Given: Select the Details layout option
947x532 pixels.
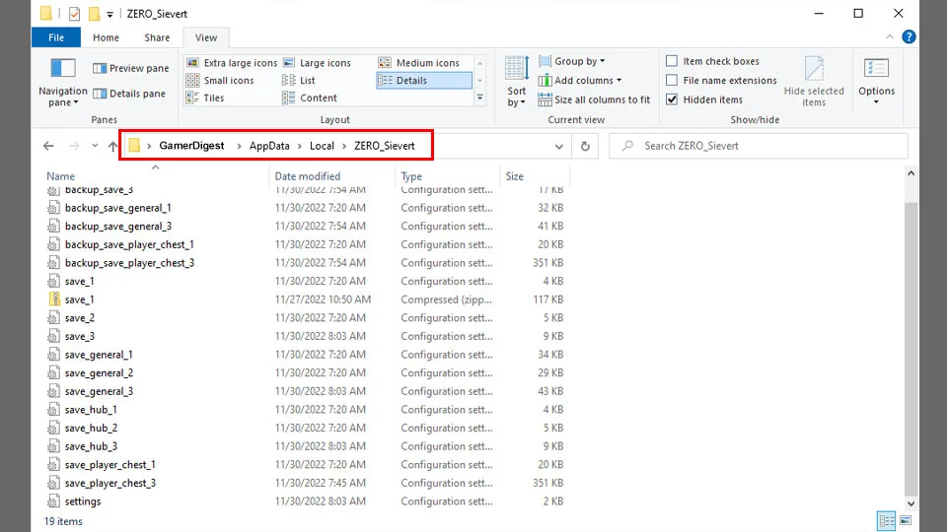Looking at the screenshot, I should coord(424,80).
